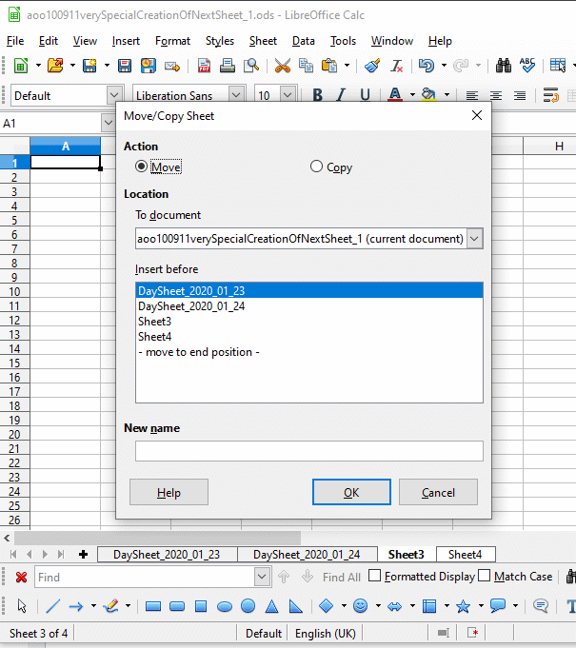Tick the Match Case checkbox
Image resolution: width=576 pixels, height=648 pixels.
(485, 576)
